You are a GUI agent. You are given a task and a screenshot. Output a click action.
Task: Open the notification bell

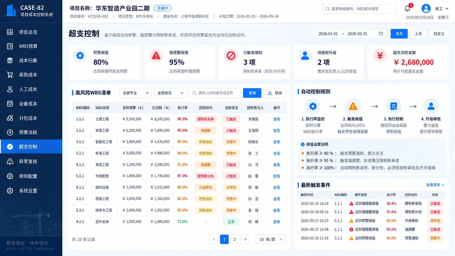(407, 8)
